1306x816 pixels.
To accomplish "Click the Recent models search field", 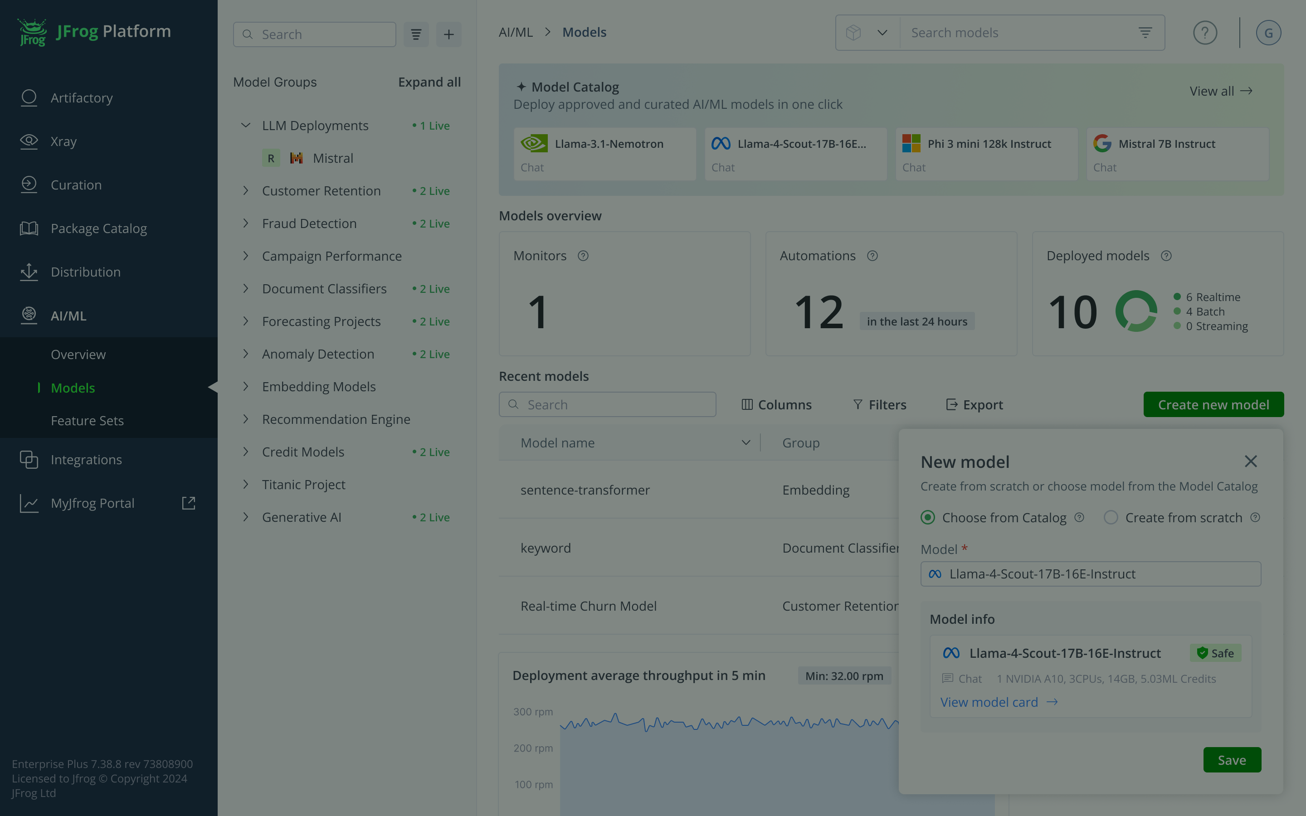I will coord(608,405).
